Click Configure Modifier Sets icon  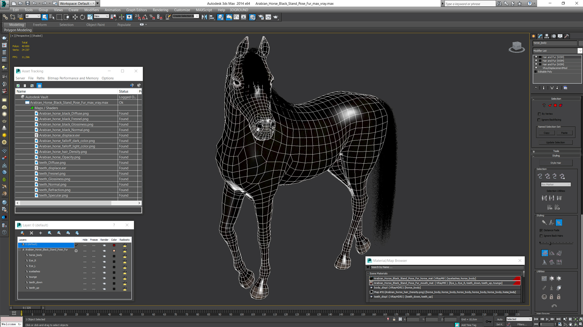click(x=565, y=88)
